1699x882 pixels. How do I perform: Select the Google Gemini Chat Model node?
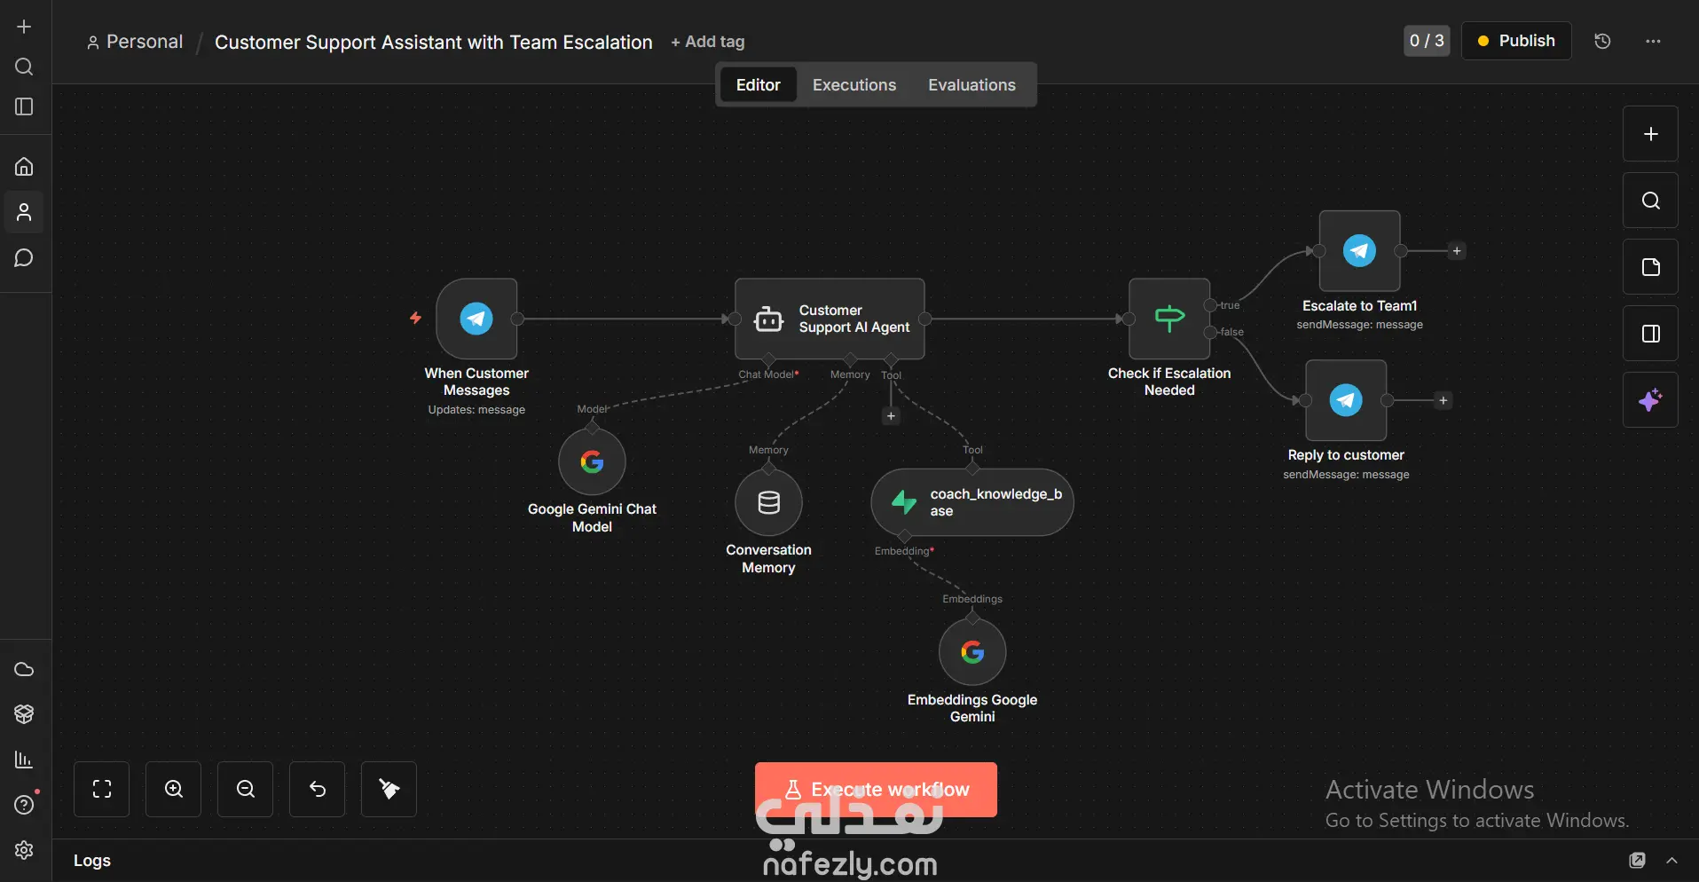coord(592,461)
